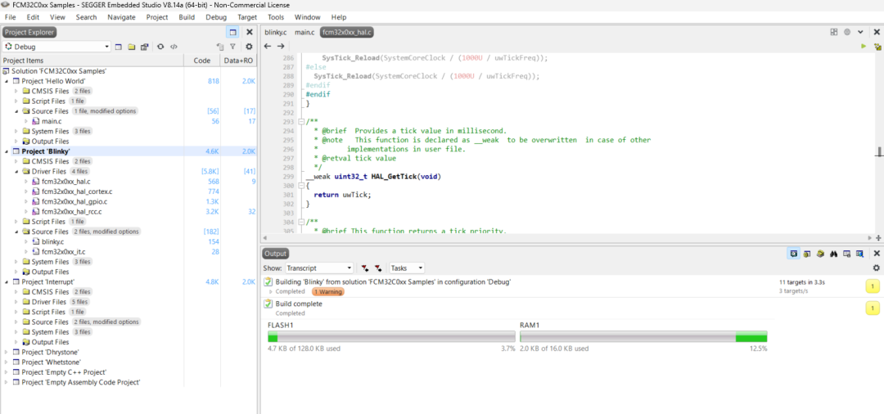The width and height of the screenshot is (884, 414).
Task: Click the orange '1 Warning' badge
Action: 327,291
